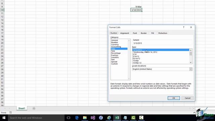Switch to the Alignment tab
Viewport: 215px width, 121px height.
point(125,33)
